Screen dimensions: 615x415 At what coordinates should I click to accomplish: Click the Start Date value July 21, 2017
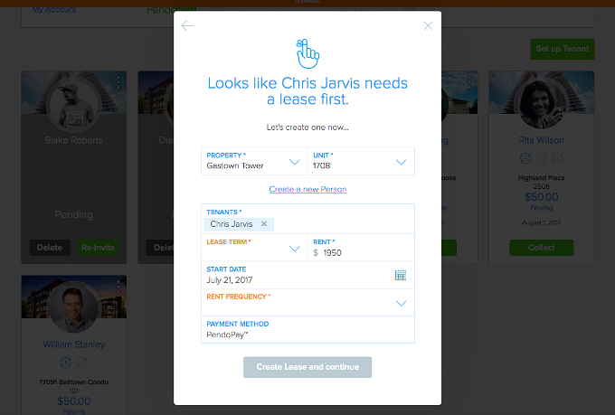230,280
